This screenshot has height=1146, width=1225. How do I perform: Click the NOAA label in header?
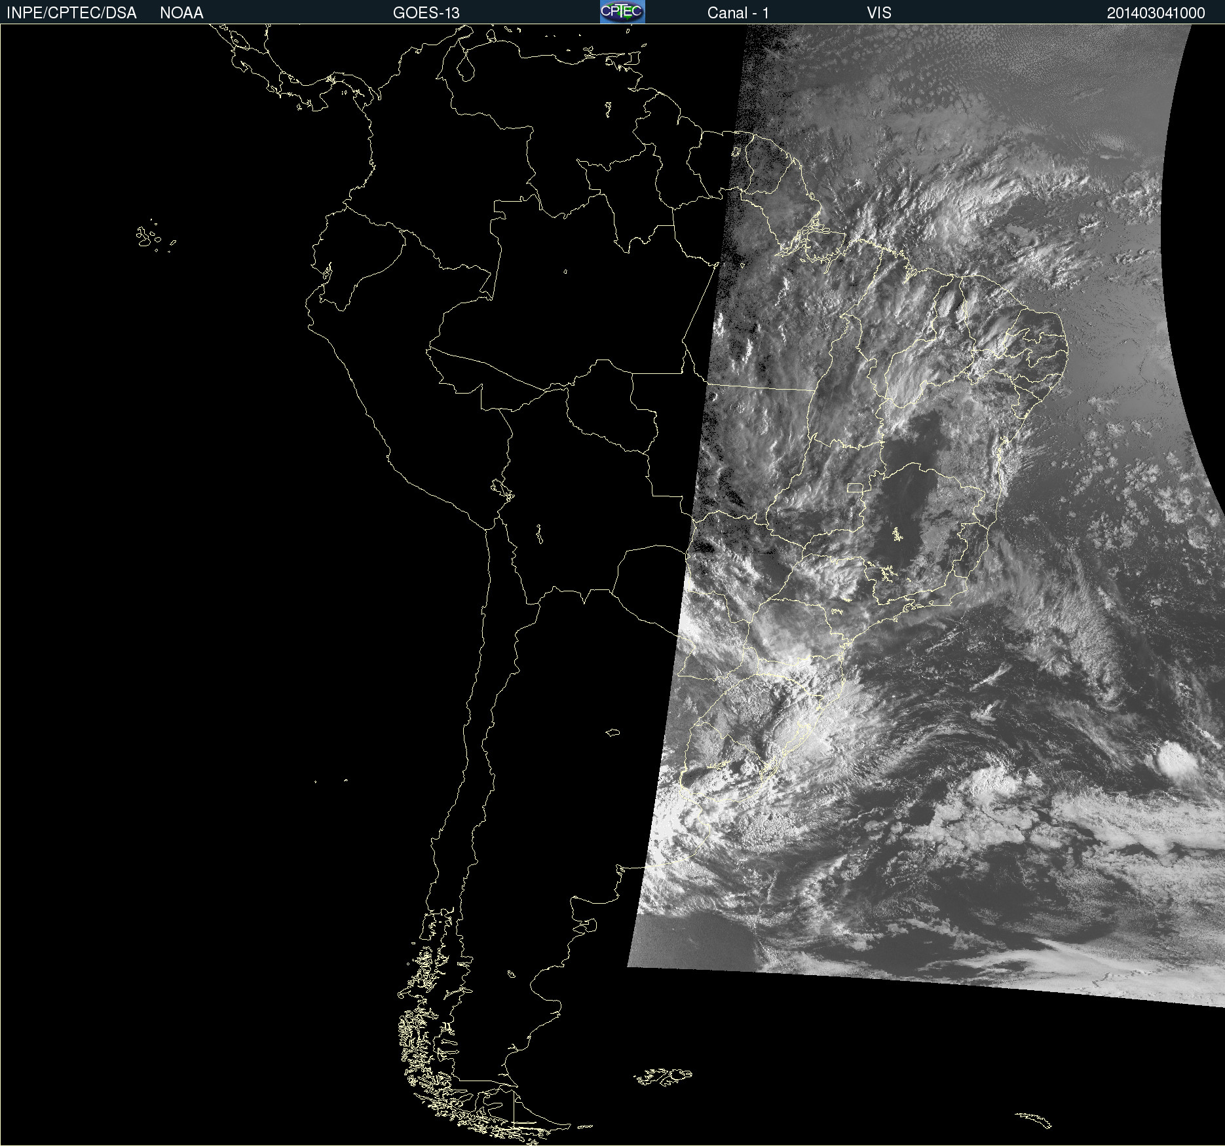181,13
